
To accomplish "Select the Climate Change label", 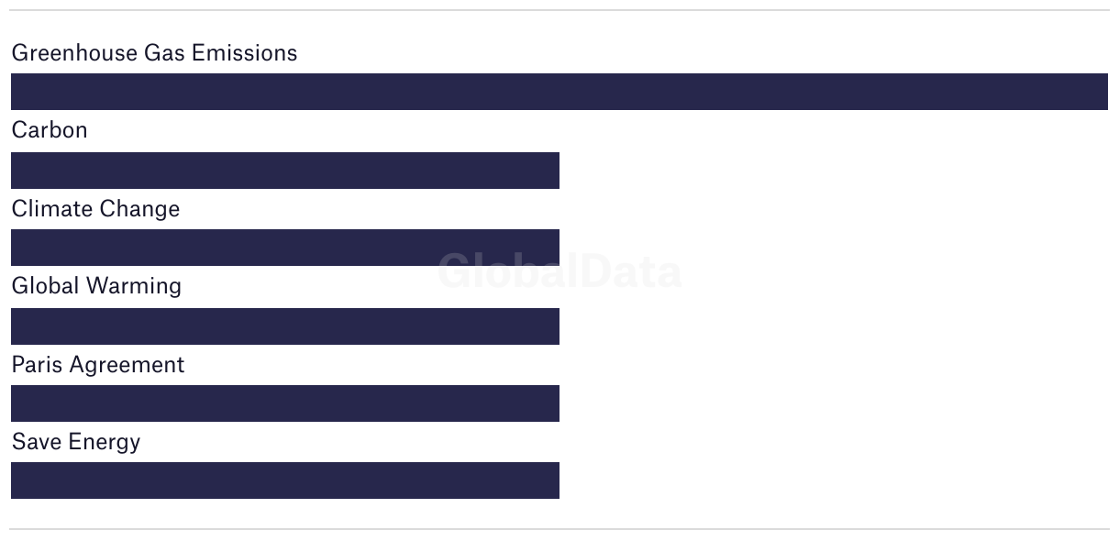I will click(95, 209).
